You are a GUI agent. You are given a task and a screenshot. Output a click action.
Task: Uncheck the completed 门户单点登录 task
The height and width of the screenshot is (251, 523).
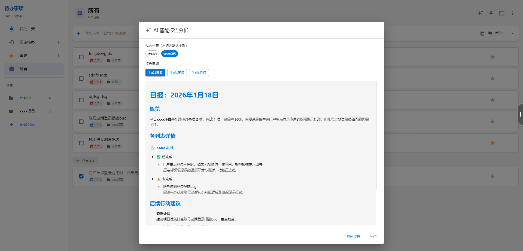coord(81,176)
